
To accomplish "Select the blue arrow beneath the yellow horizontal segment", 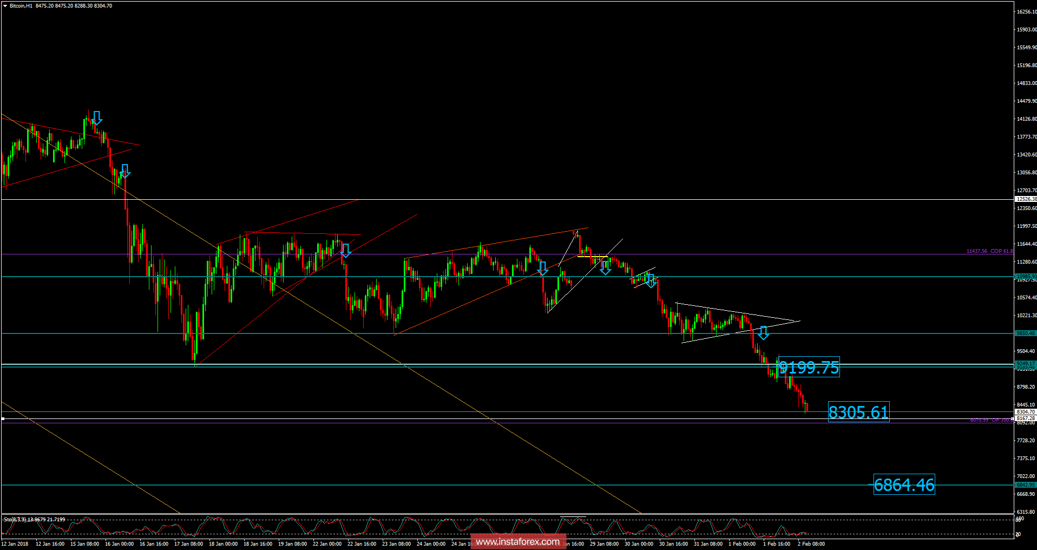I will 606,268.
